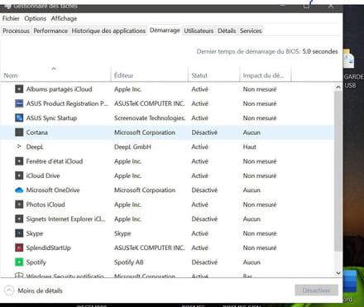Click the Cortana app icon

pyautogui.click(x=19, y=132)
